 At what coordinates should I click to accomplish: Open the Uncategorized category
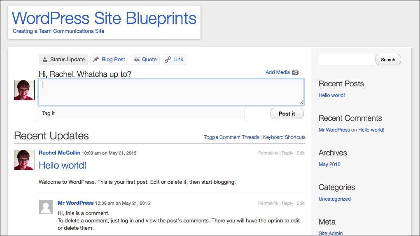click(x=334, y=199)
